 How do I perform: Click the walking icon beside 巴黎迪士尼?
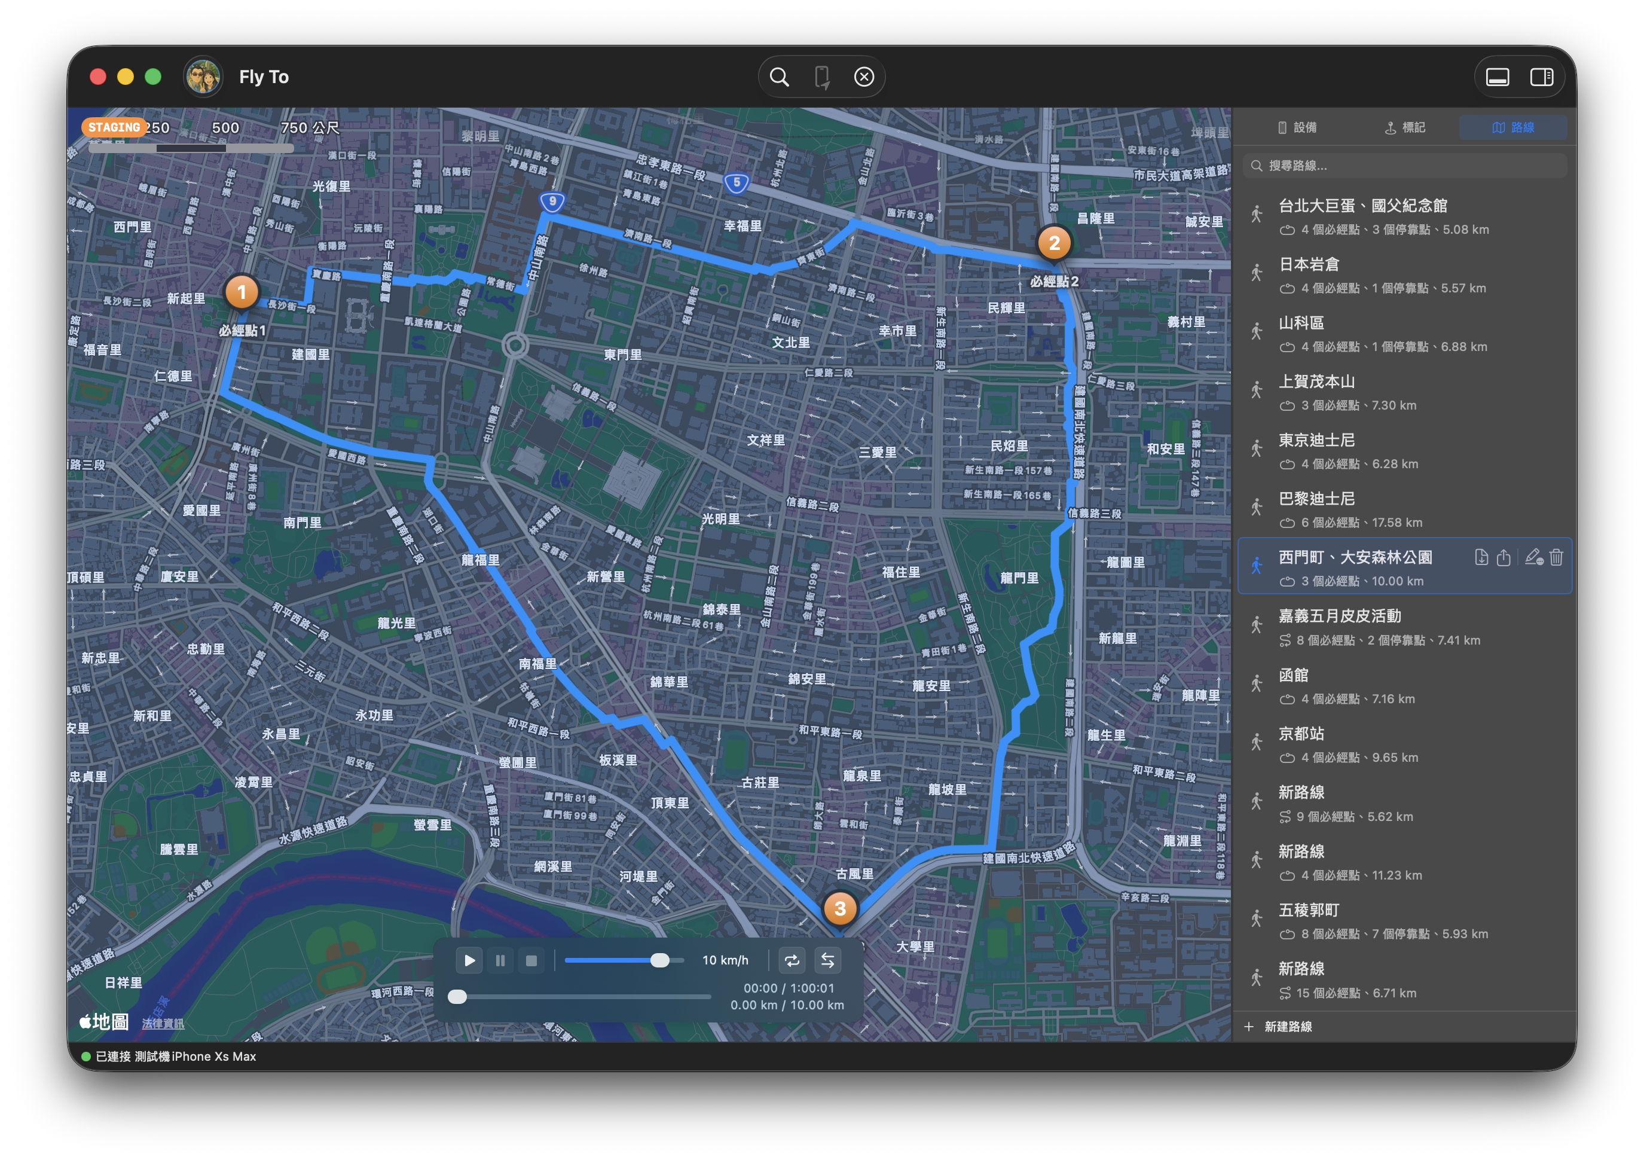(1257, 507)
